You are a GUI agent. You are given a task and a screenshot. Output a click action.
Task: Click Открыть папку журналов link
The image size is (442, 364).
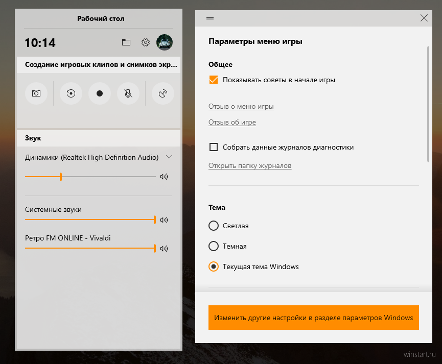pyautogui.click(x=250, y=165)
